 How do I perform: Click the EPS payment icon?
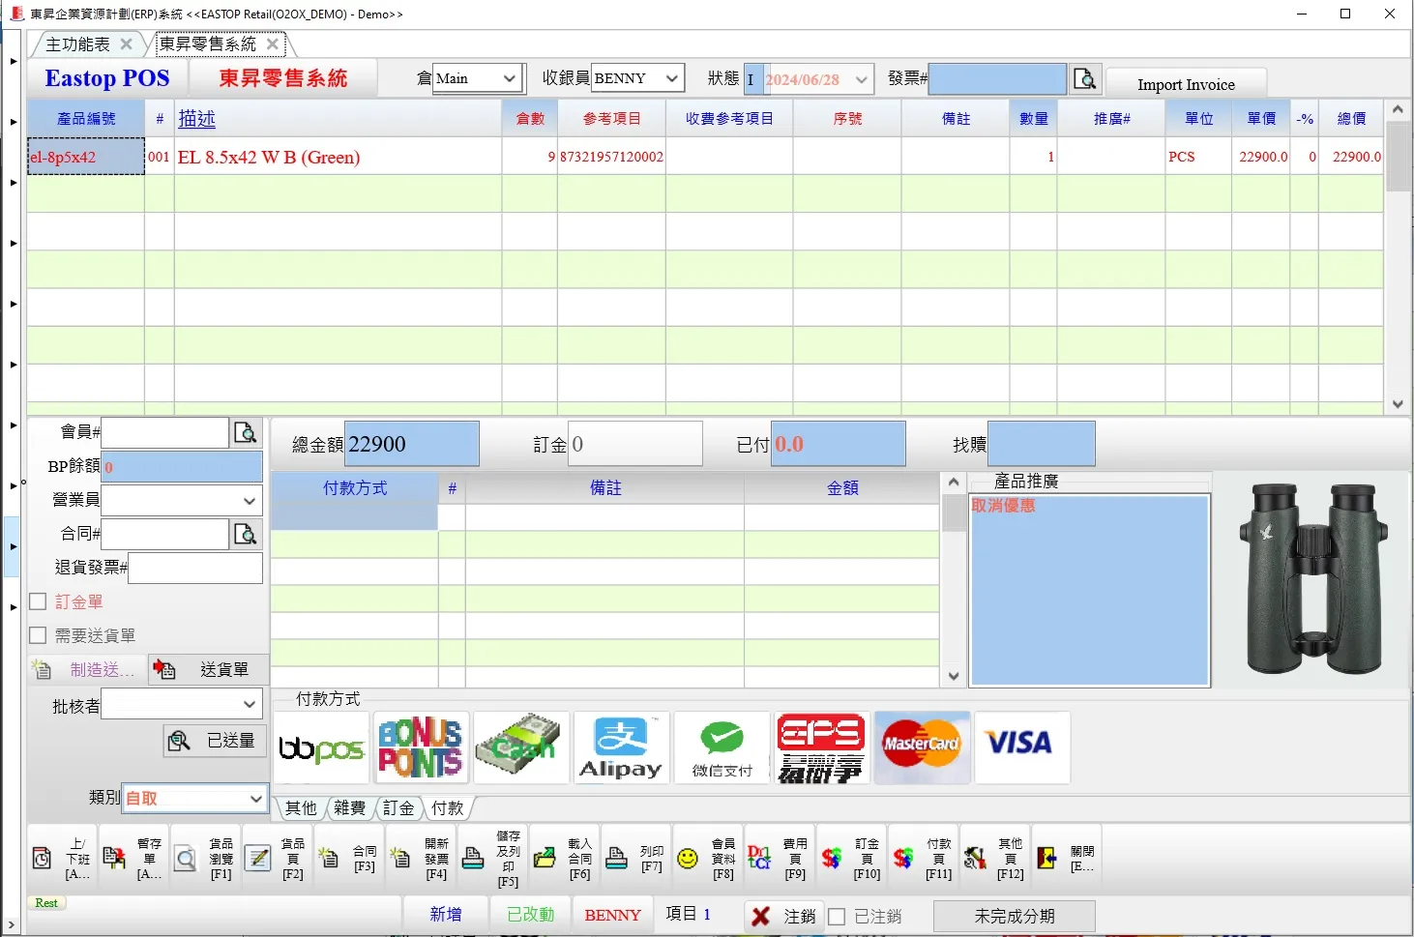(821, 747)
